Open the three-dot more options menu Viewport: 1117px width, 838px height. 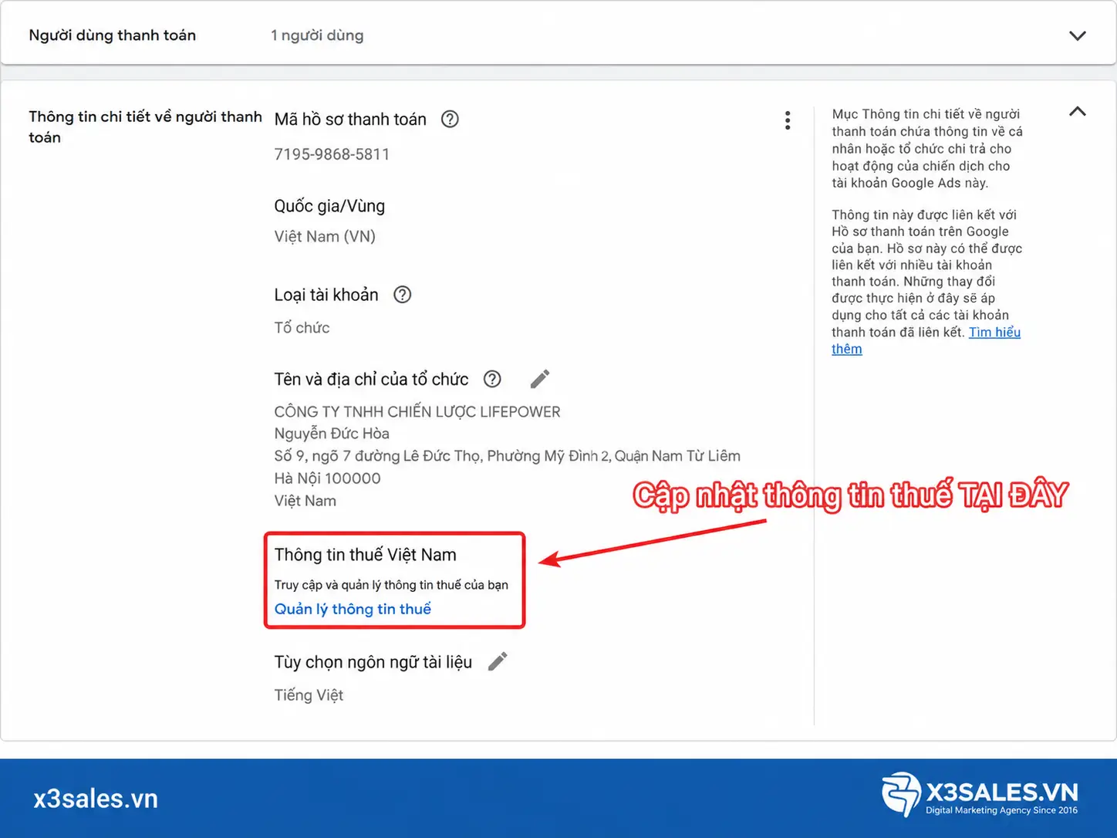(788, 120)
